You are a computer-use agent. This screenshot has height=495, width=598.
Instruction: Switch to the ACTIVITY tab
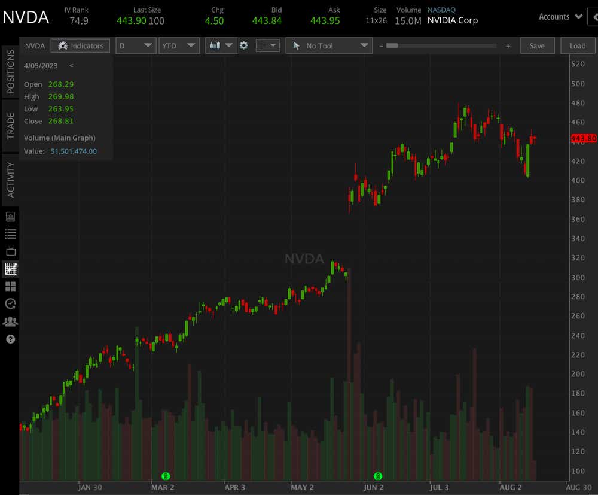[10, 180]
